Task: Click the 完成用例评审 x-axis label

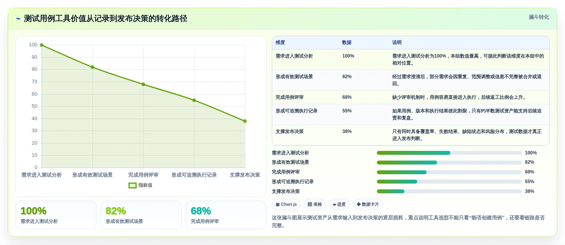Action: [x=143, y=175]
